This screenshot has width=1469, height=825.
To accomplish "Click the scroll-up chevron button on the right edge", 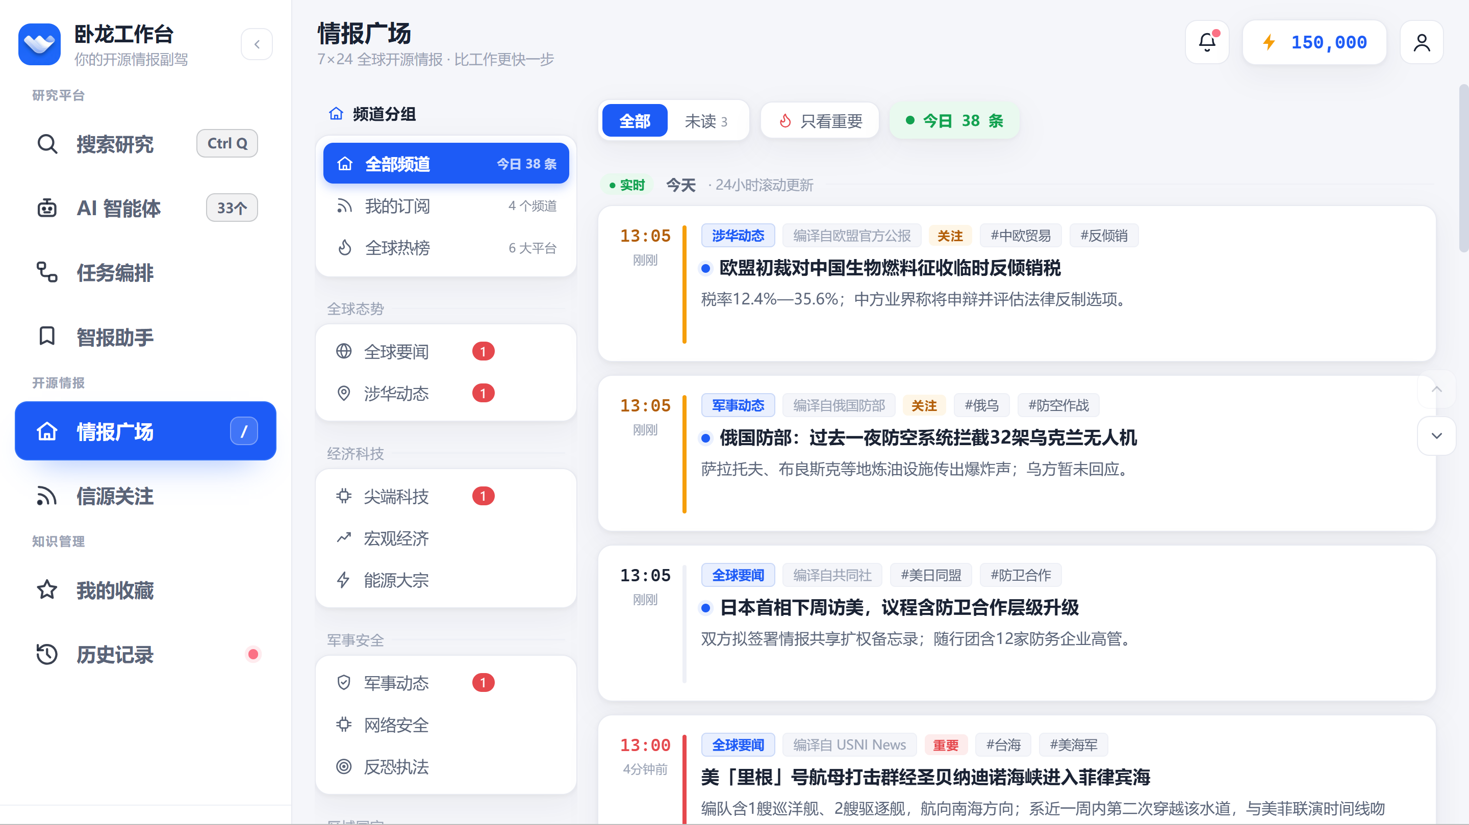I will [1436, 390].
